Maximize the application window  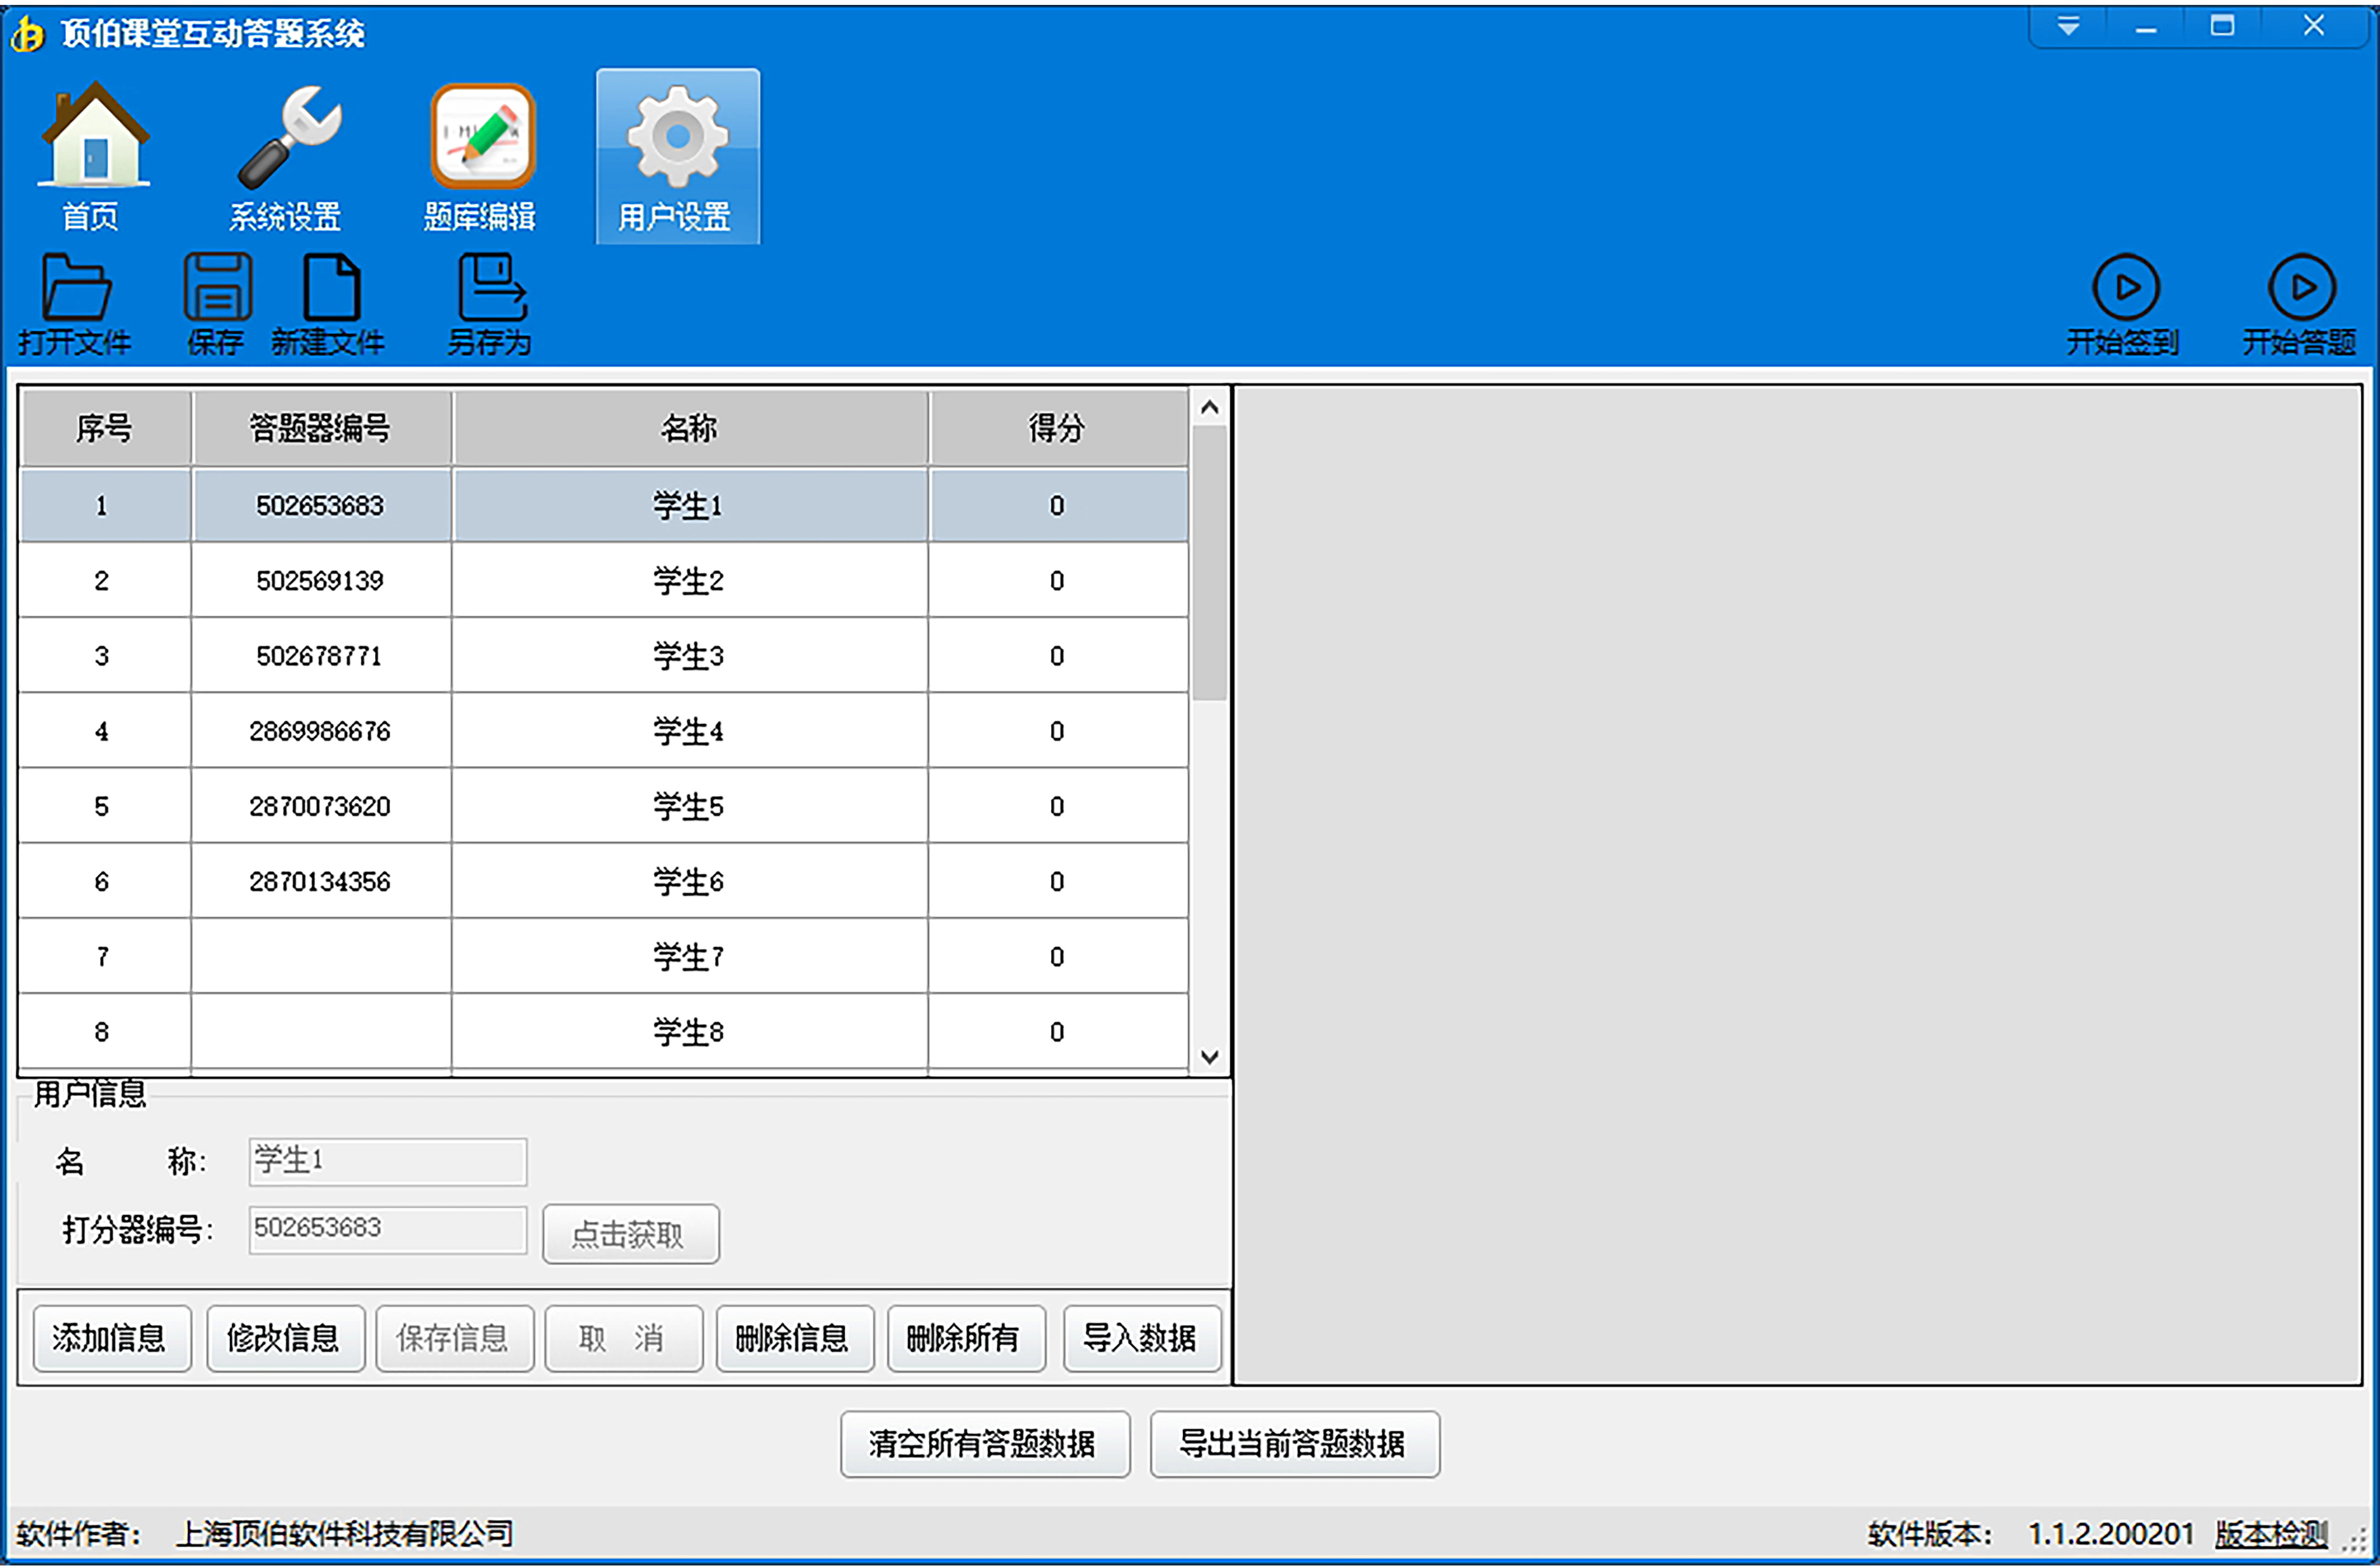(x=2222, y=26)
